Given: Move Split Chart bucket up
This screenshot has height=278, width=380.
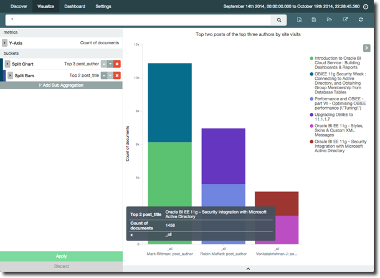Looking at the screenshot, I should tap(103, 64).
